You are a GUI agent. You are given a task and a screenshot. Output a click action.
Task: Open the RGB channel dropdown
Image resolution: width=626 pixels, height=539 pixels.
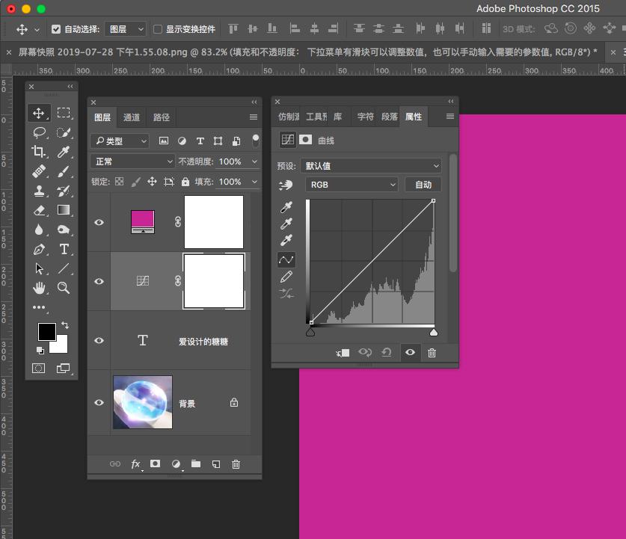[352, 185]
